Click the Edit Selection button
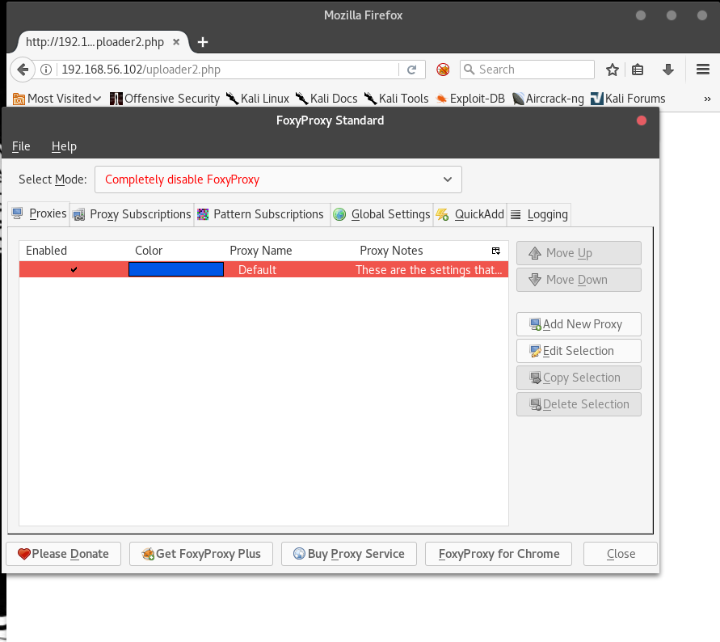Viewport: 720px width, 642px height. tap(578, 351)
